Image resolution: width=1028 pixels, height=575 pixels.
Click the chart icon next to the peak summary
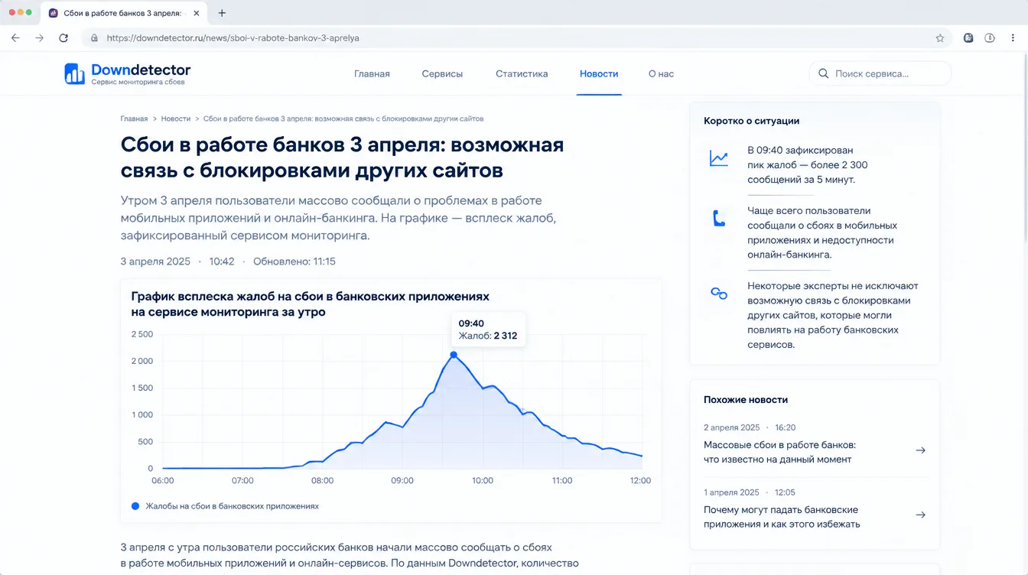click(718, 158)
